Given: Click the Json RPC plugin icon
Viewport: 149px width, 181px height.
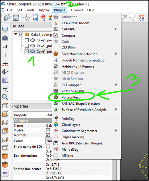Looking at the screenshot, I should click(x=56, y=143).
